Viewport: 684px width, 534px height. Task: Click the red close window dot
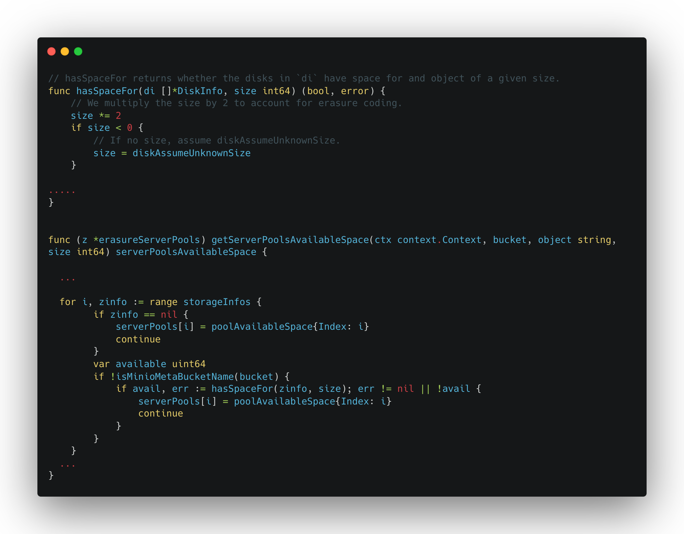(51, 51)
